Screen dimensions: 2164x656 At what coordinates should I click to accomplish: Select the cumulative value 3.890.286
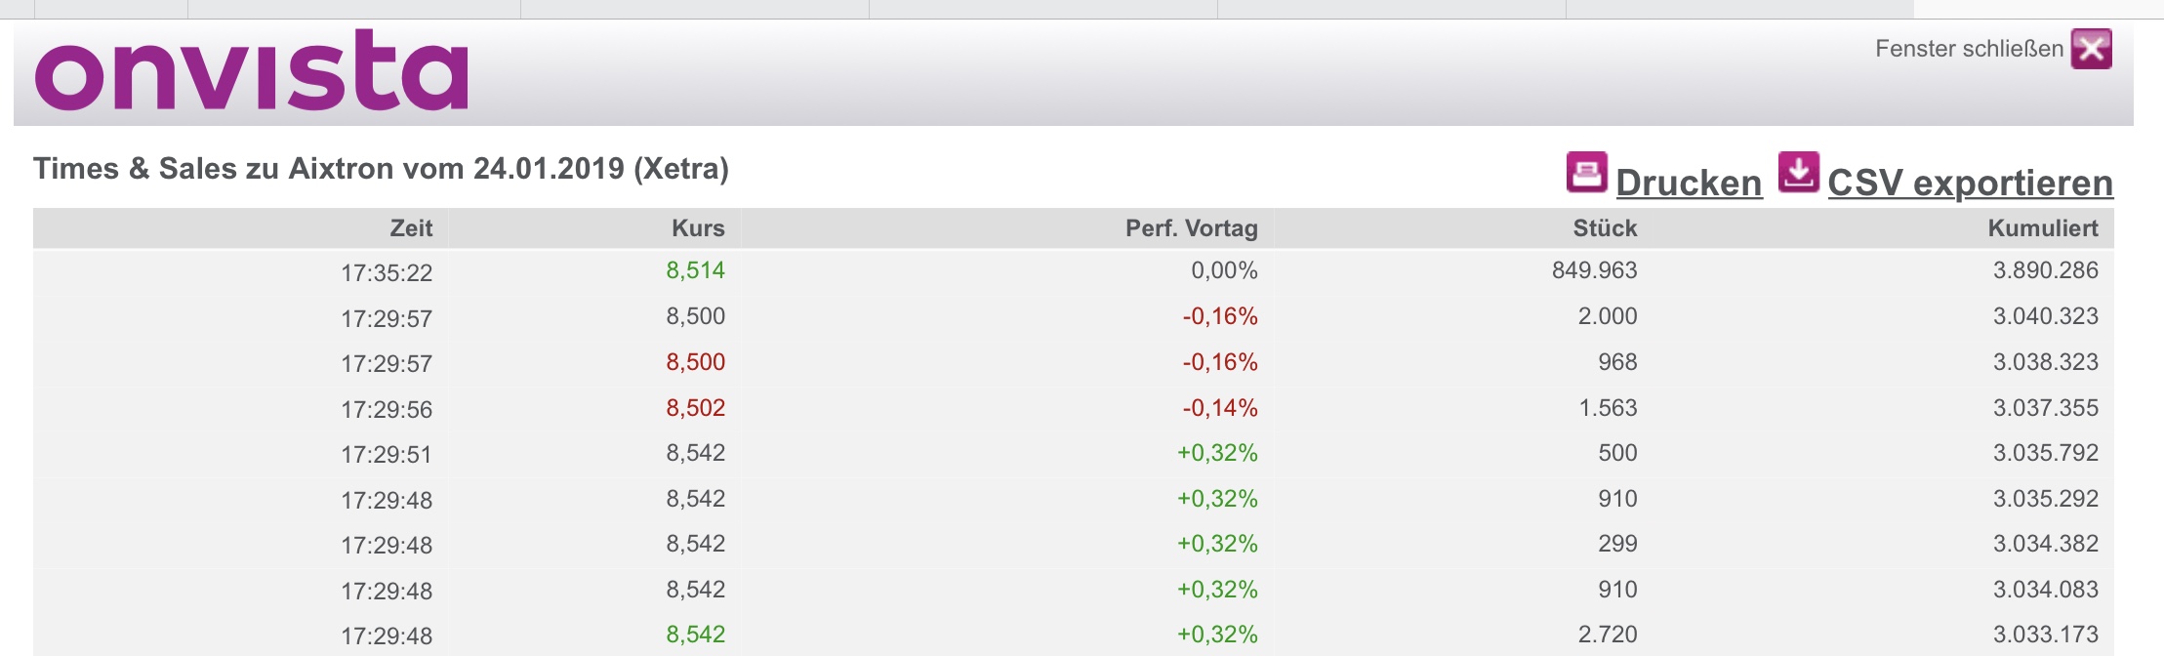[2045, 270]
